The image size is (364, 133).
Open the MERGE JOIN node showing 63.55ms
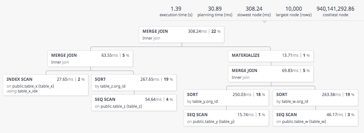point(90,58)
